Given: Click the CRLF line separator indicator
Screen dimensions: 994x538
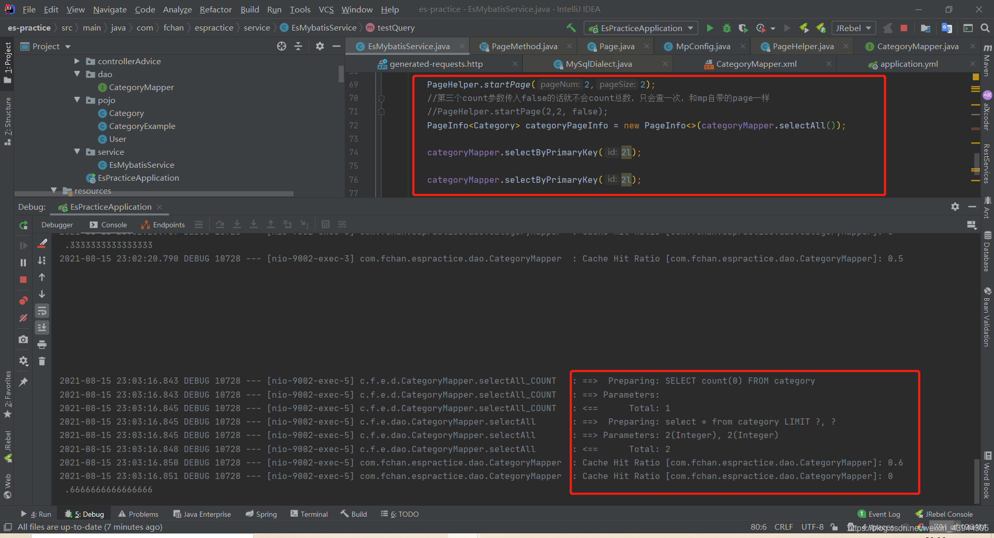Looking at the screenshot, I should point(783,527).
